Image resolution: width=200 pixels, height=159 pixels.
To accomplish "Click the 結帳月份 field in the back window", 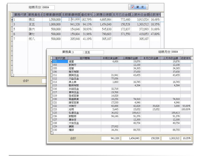I will tap(48, 7).
